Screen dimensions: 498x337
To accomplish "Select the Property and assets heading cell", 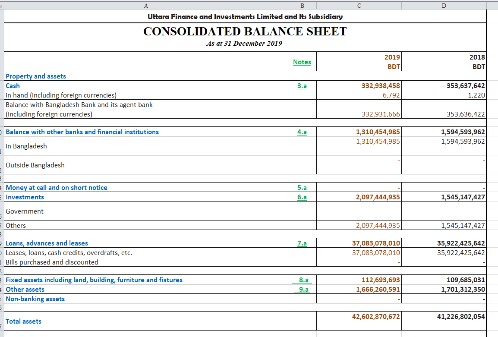I will [35, 76].
